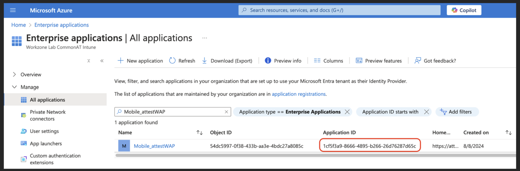Open the Mobile_attestWAP application link

tap(154, 146)
